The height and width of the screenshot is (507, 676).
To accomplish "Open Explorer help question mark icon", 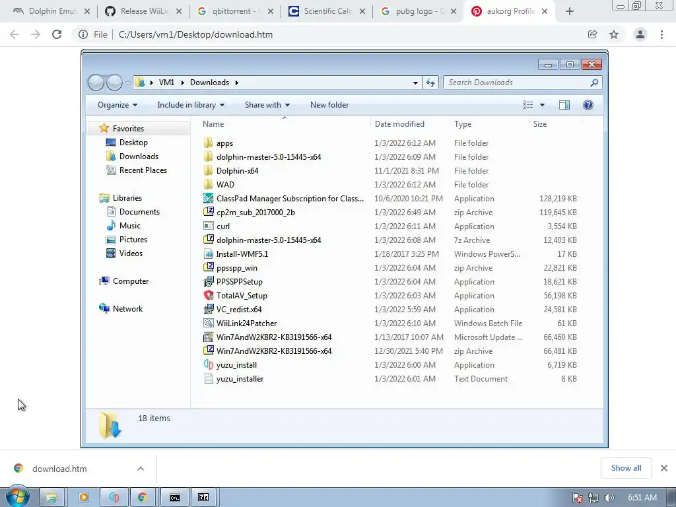I will click(588, 105).
